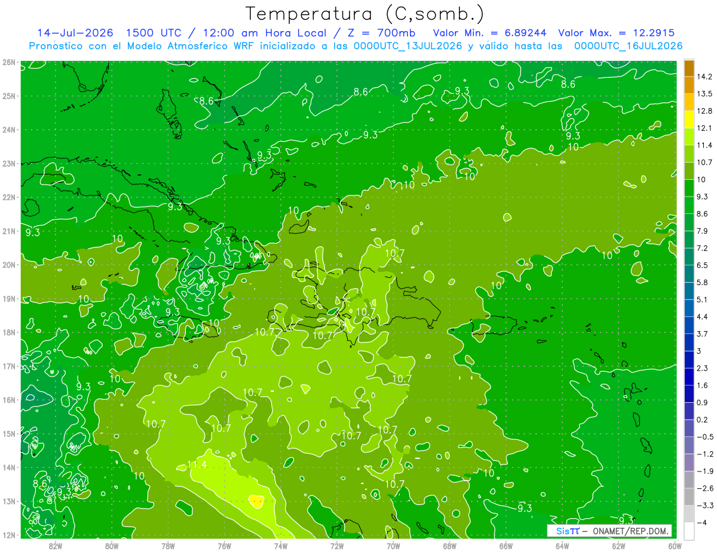
Task: Click the '18N' latitude axis label
Action: tap(9, 332)
